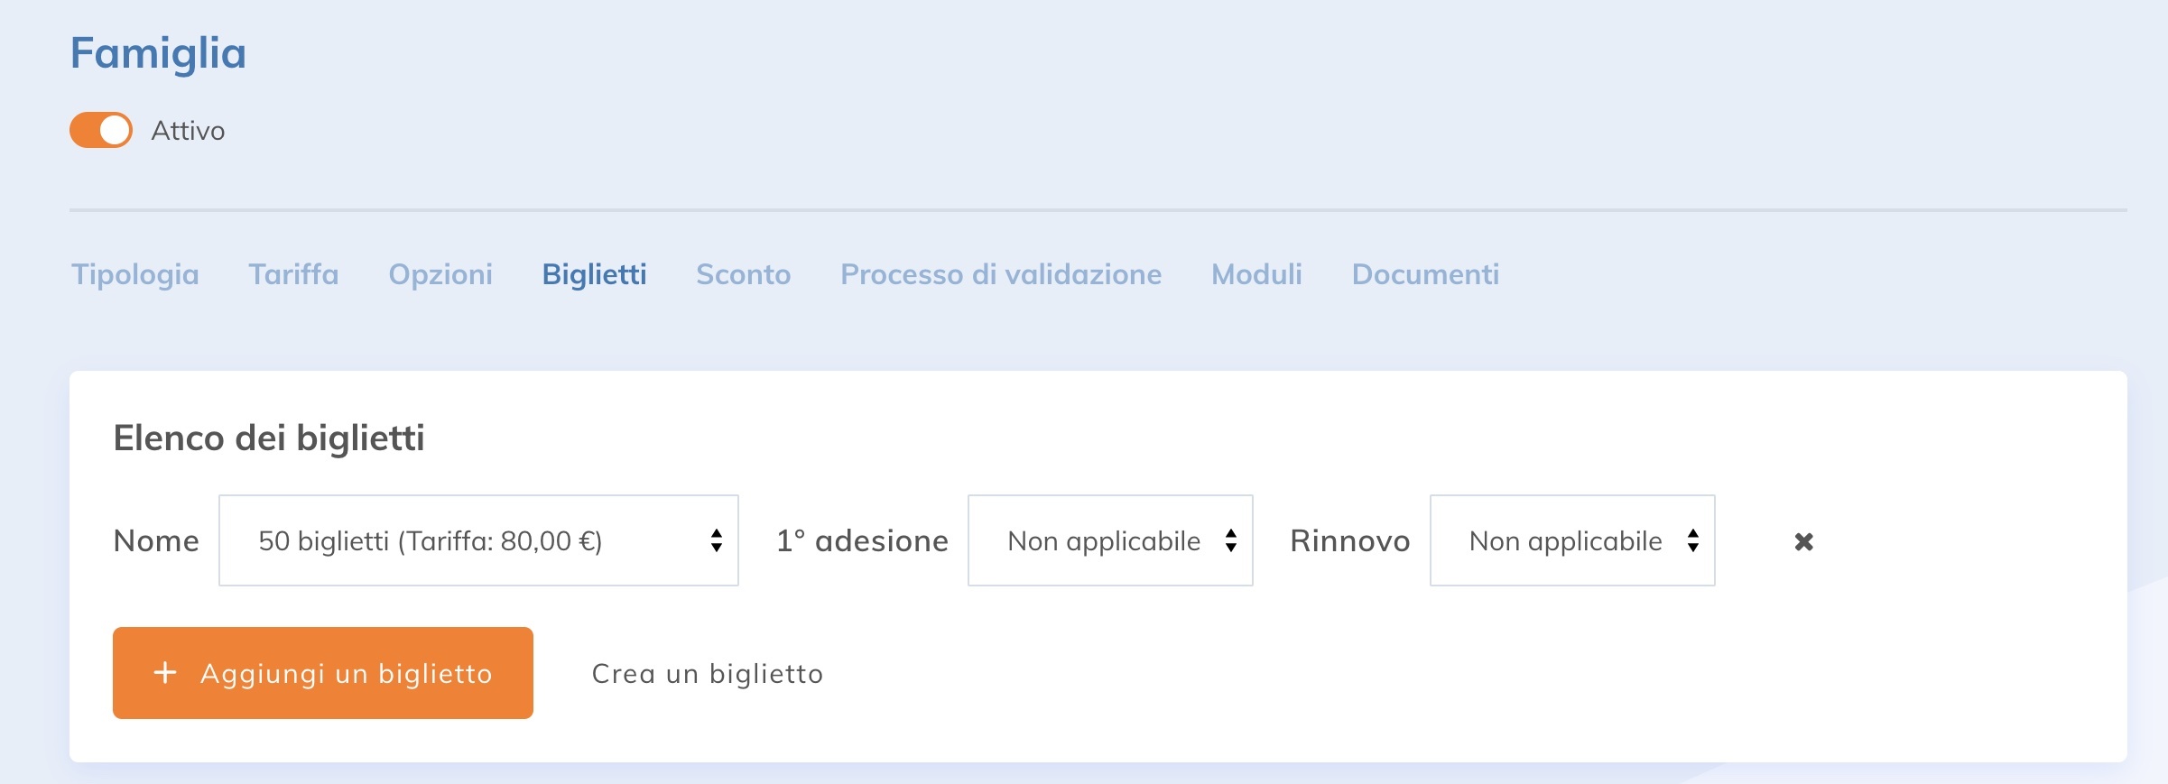The height and width of the screenshot is (784, 2168).
Task: Click the Famiglia page title
Action: 157,52
